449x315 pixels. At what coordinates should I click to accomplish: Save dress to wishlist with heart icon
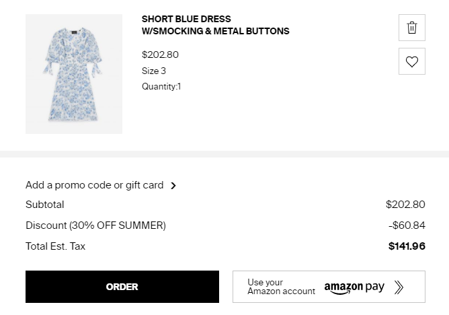412,61
